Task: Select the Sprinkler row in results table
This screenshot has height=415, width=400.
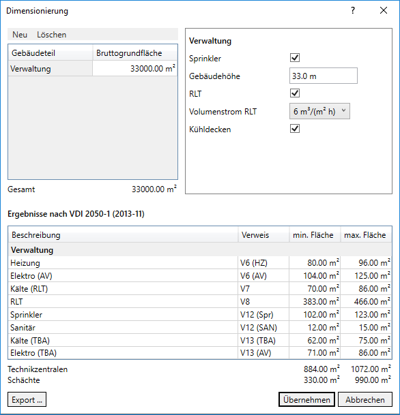Action: coord(200,315)
